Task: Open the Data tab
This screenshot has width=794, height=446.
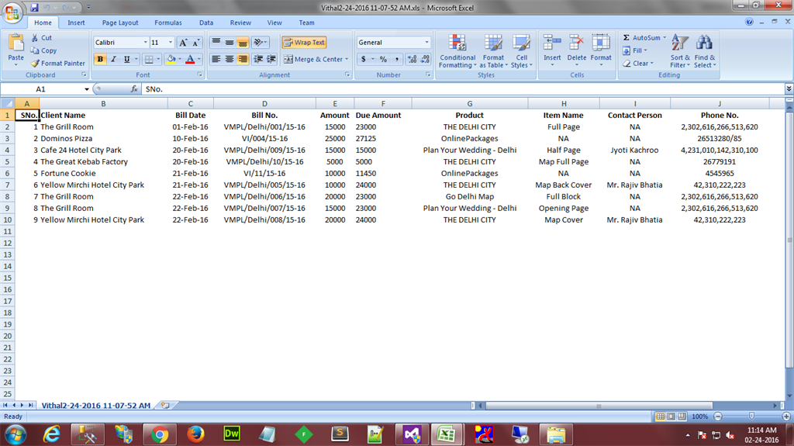Action: point(206,22)
